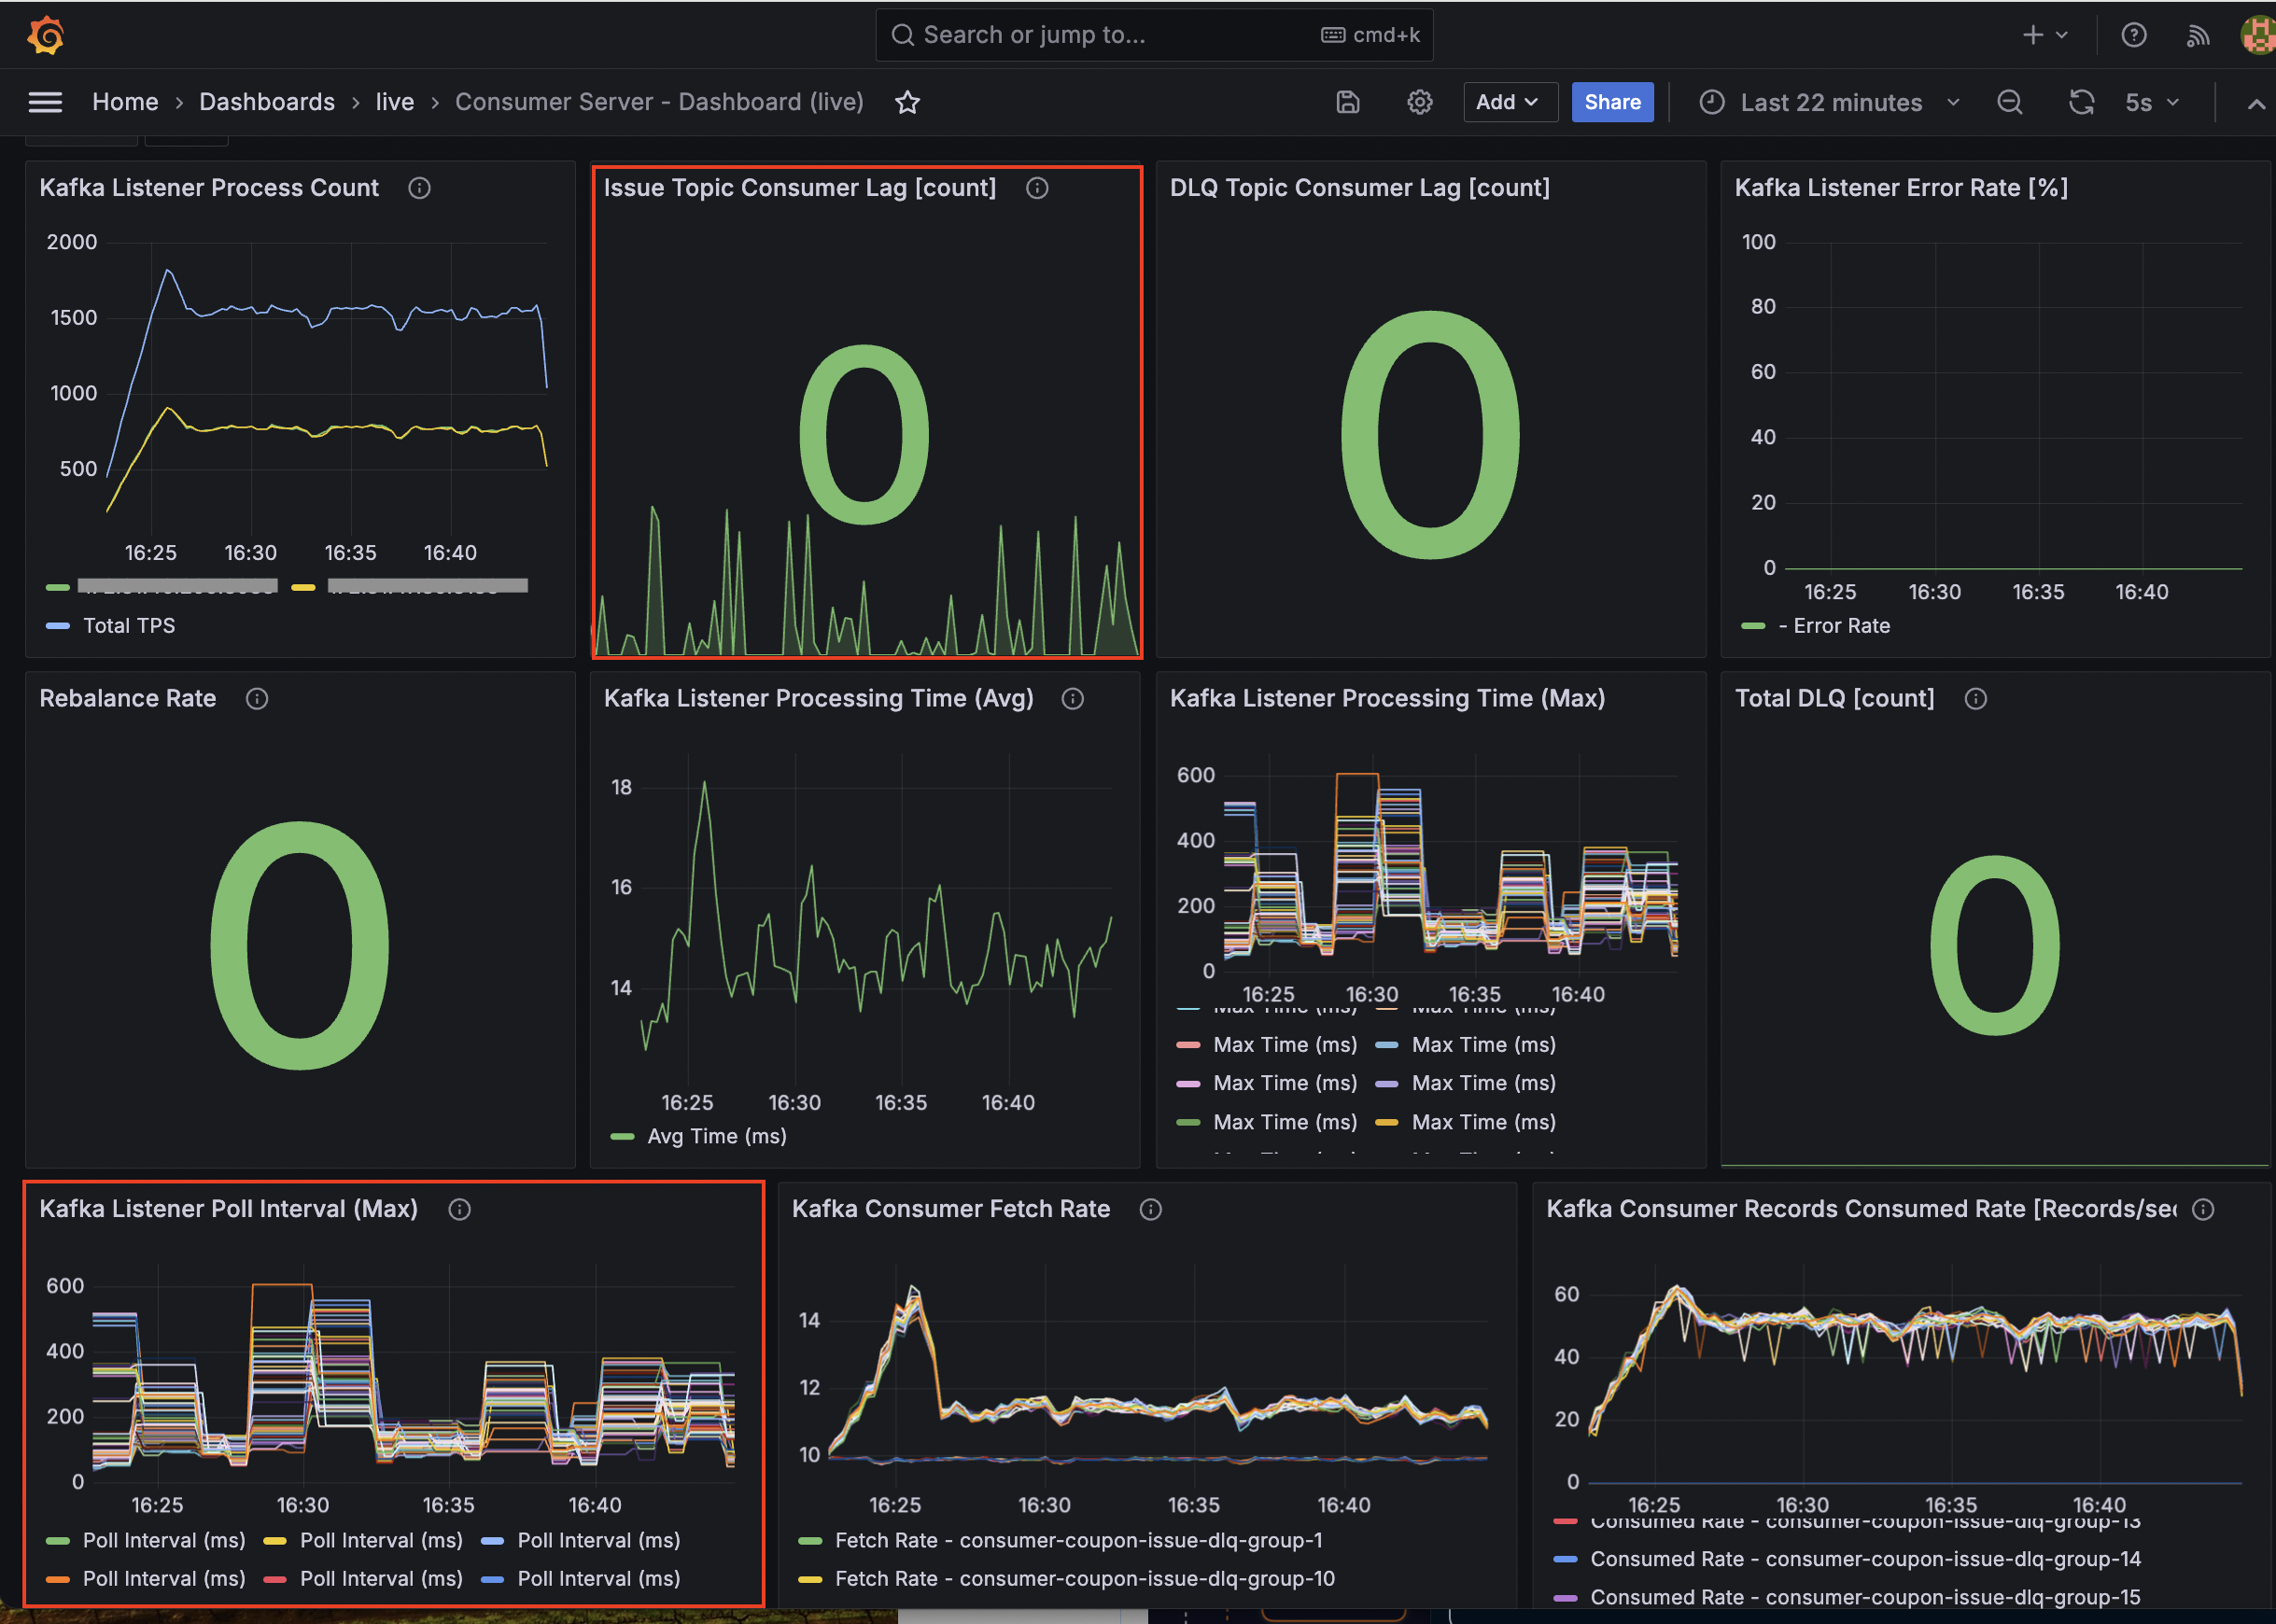
Task: Go to Dashboards breadcrumb
Action: click(267, 102)
